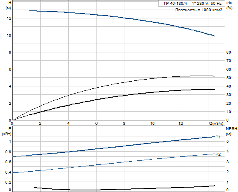Click the H (м) axis label
The image size is (238, 192).
click(x=8, y=6)
